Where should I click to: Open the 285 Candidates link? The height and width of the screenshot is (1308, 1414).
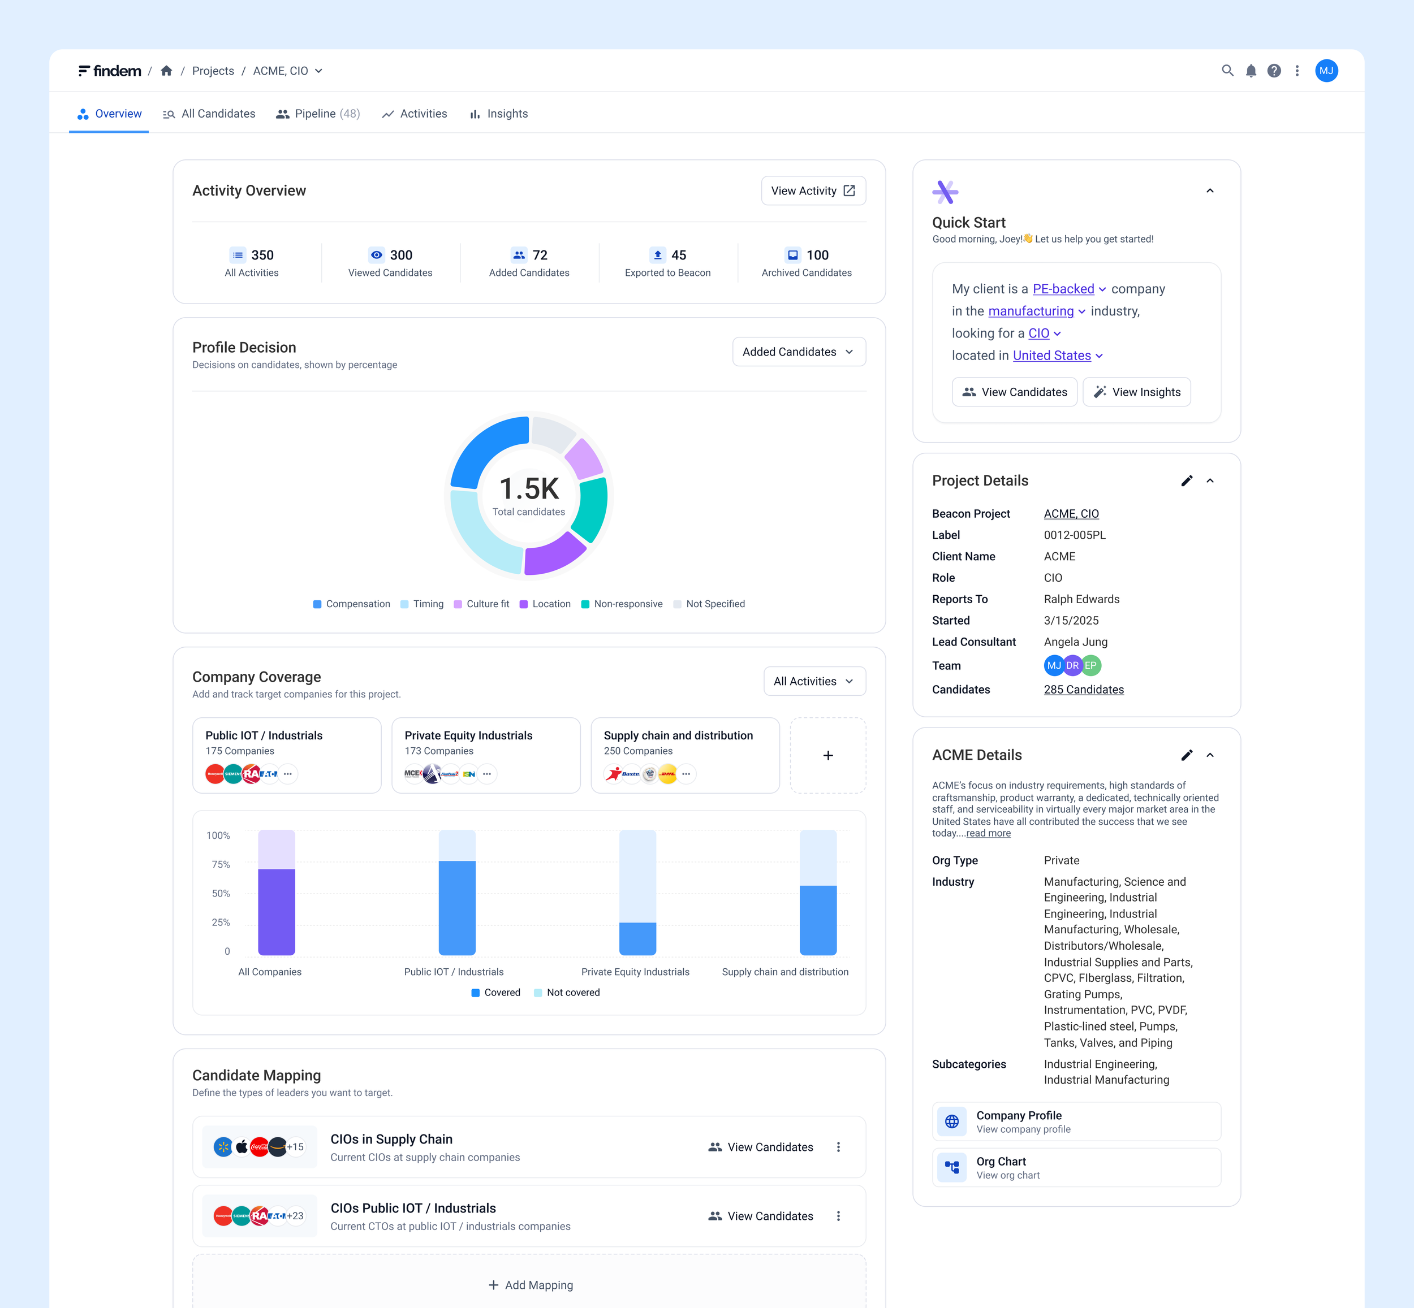coord(1083,690)
